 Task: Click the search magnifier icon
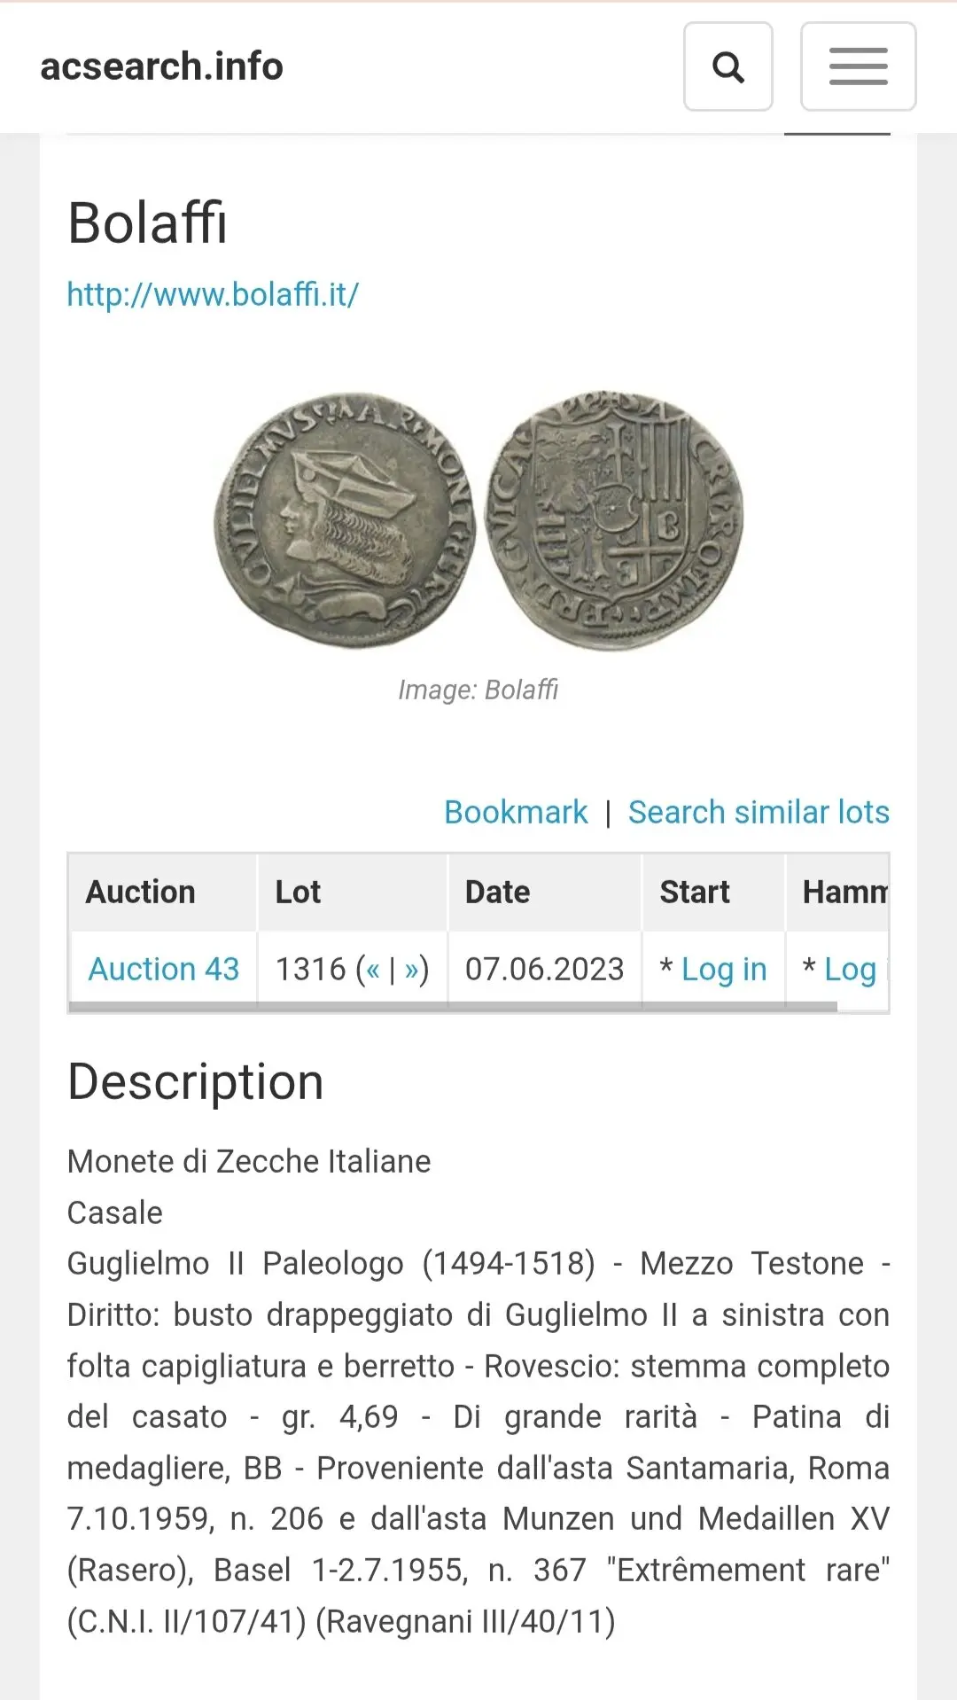(727, 67)
